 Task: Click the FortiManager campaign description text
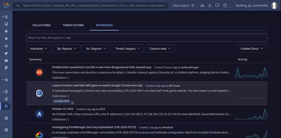click(x=141, y=133)
